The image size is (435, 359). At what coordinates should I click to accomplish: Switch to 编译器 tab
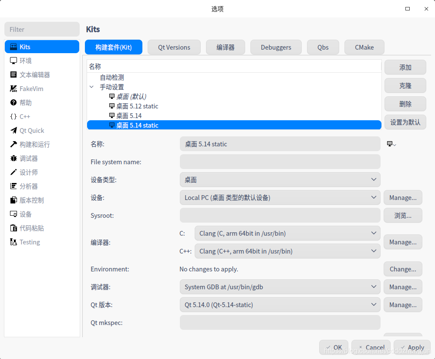(225, 47)
